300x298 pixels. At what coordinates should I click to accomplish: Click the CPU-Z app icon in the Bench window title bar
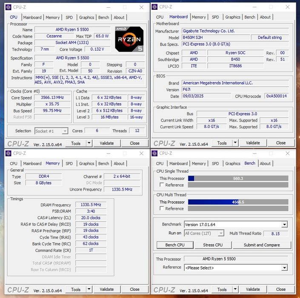(154, 153)
